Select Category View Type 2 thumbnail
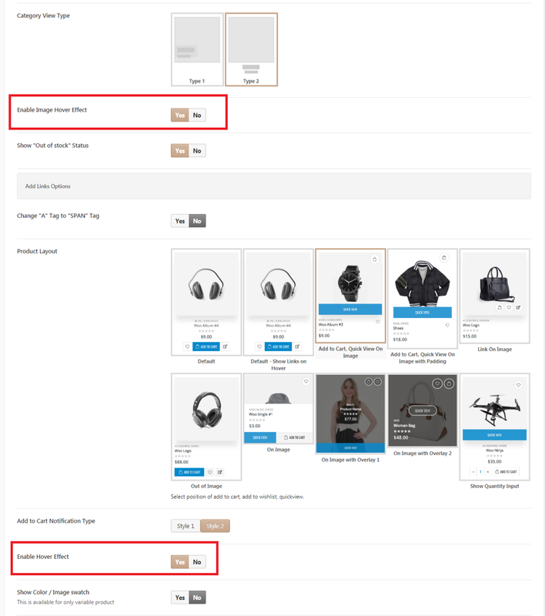This screenshot has height=616, width=545. (251, 49)
